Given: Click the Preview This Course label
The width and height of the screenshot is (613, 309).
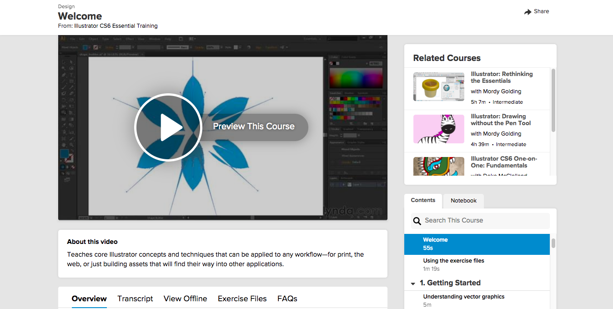Looking at the screenshot, I should (254, 127).
